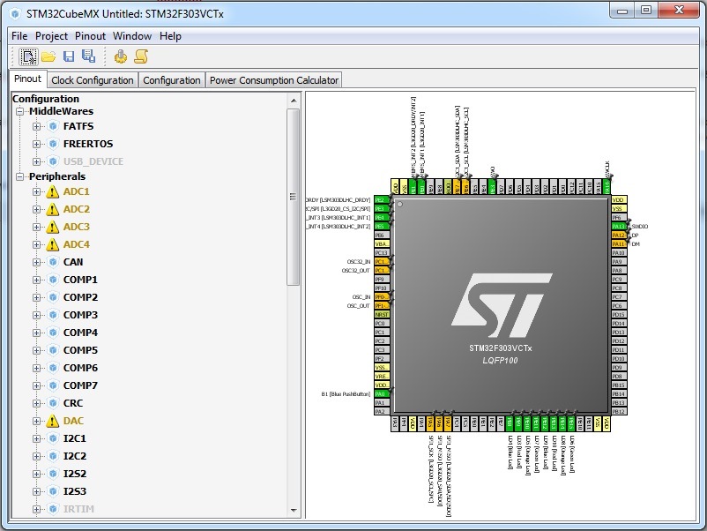Open the Power Consumption Calculator tab
707x531 pixels.
pyautogui.click(x=273, y=80)
